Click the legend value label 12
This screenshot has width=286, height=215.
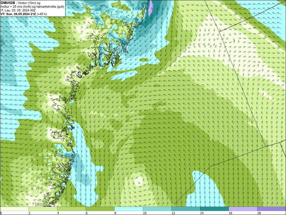coord(173,213)
